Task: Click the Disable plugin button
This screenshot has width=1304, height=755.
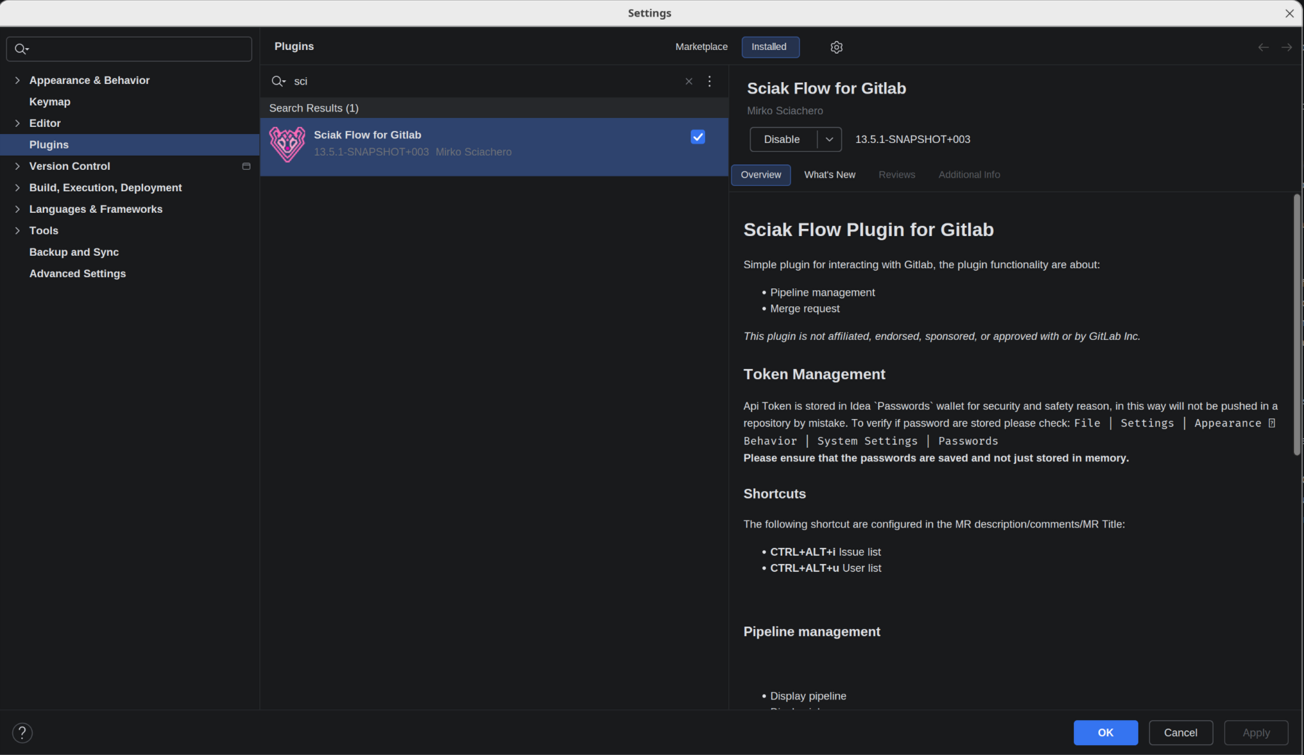Action: [782, 140]
